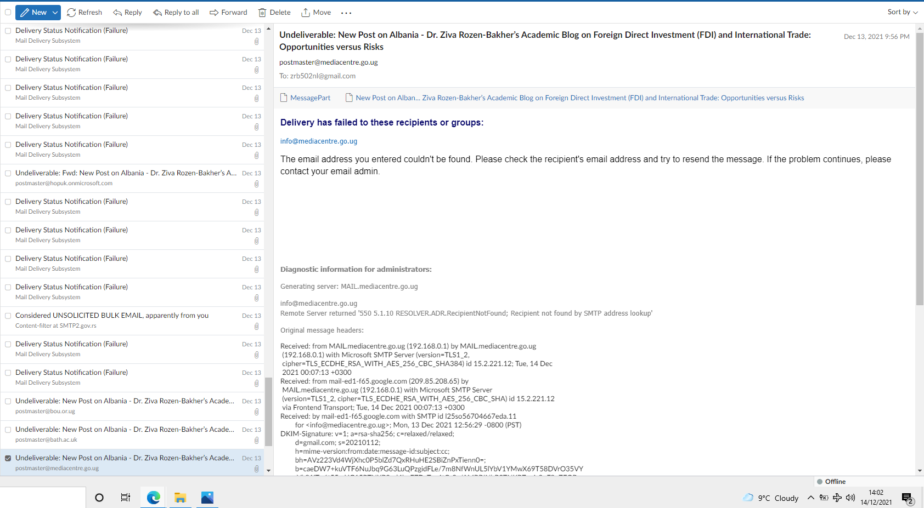Click the message list scroll down arrow

tap(269, 470)
